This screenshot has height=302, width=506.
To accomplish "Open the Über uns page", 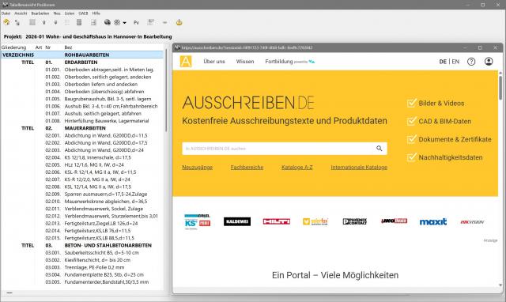I will pos(214,62).
